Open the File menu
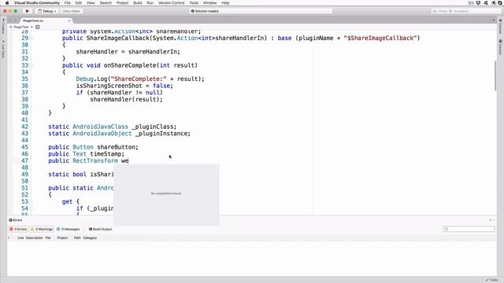 click(68, 3)
